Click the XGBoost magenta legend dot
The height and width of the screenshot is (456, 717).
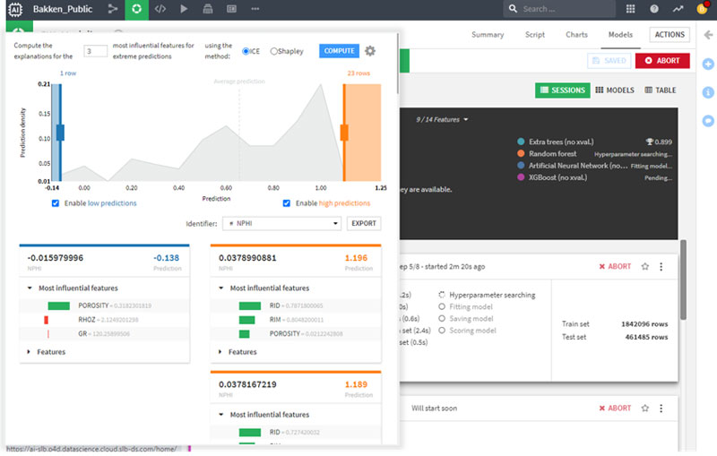click(521, 177)
